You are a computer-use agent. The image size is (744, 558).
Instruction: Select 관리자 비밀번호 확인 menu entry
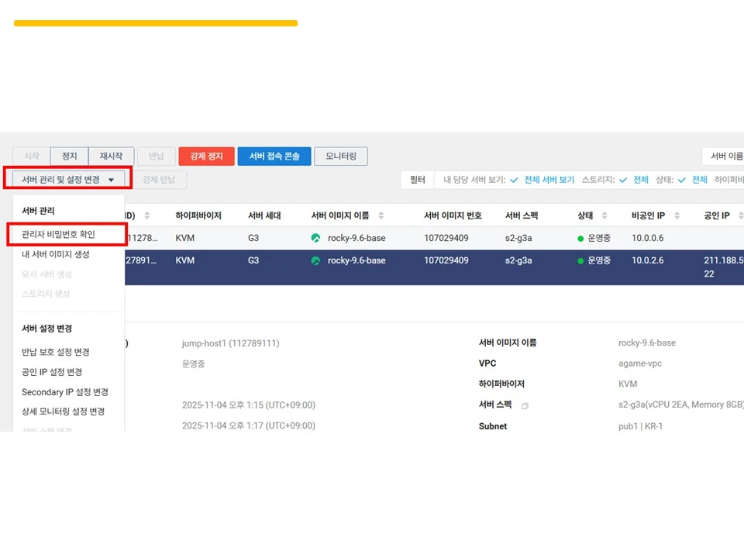(58, 234)
